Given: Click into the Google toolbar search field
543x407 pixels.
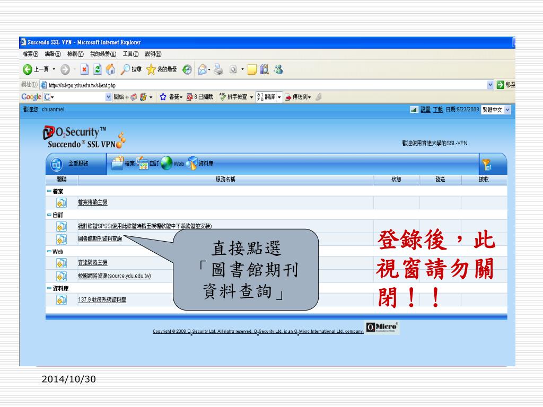Looking at the screenshot, I should (78, 98).
